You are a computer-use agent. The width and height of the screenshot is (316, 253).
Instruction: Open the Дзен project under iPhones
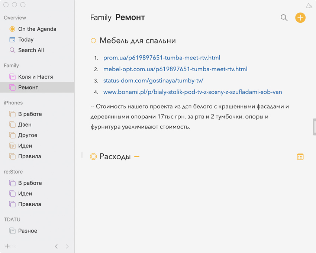click(x=25, y=124)
